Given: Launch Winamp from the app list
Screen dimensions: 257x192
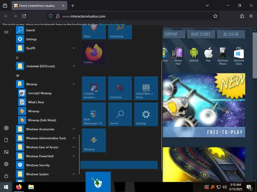Looking at the screenshot, I should (x=47, y=111).
